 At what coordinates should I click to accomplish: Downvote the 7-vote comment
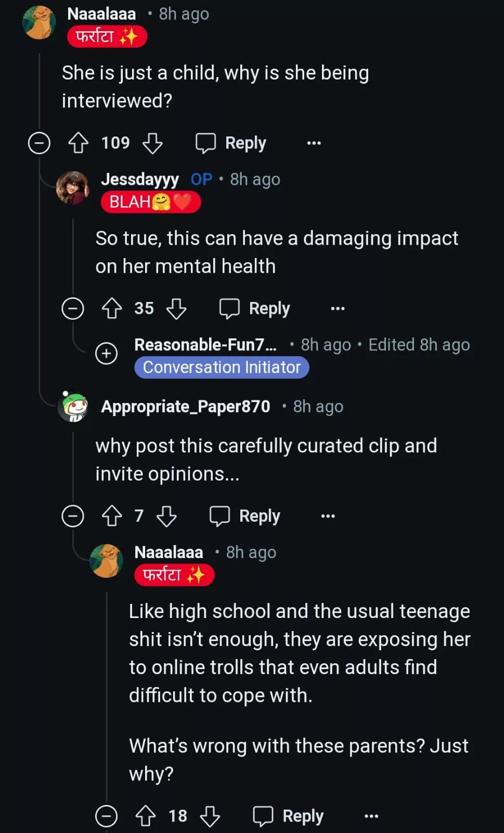pos(166,516)
